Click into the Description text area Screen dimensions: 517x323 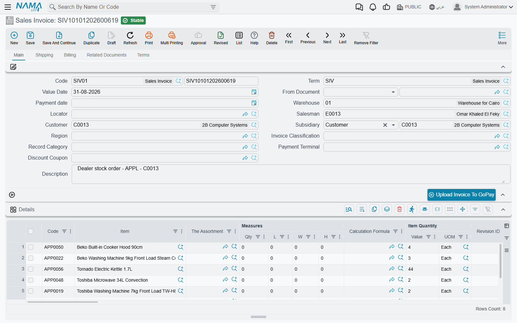point(291,174)
